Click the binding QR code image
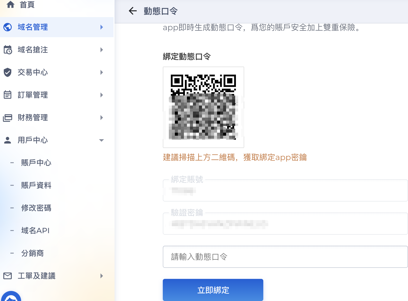The height and width of the screenshot is (301, 408). 203,107
